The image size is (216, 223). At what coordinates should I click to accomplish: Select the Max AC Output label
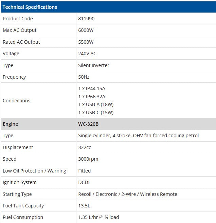click(19, 30)
